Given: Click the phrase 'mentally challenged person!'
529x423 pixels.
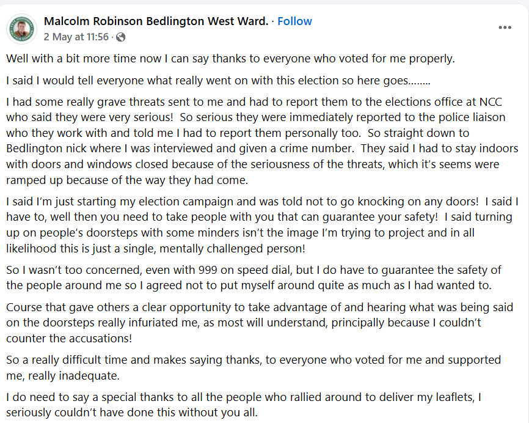Looking at the screenshot, I should pyautogui.click(x=232, y=249).
